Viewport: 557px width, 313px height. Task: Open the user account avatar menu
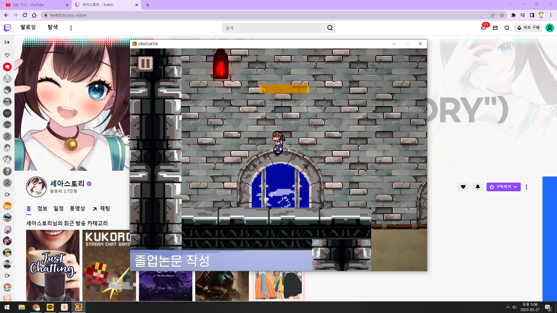coord(550,28)
